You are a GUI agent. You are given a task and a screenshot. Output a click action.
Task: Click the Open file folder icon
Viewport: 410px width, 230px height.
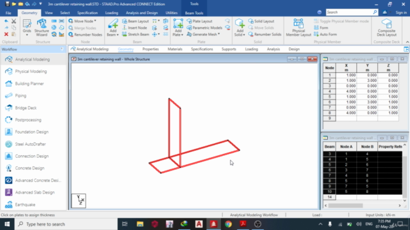tap(14, 4)
